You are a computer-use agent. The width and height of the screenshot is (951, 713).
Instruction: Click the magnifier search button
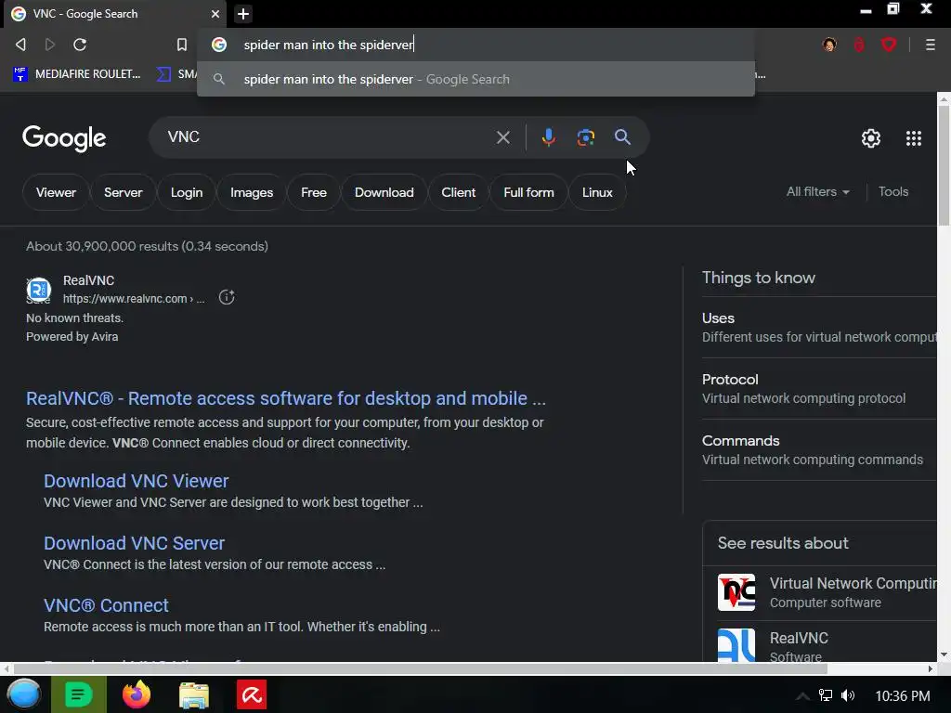(622, 137)
